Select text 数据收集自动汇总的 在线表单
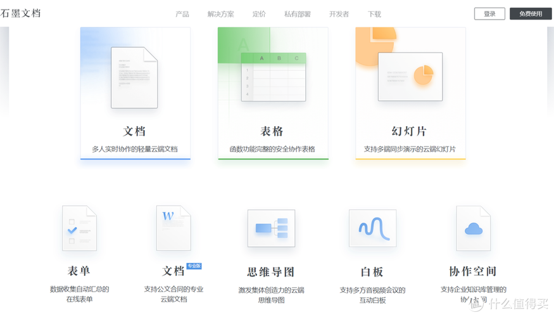This screenshot has height=317, width=554. (80, 294)
